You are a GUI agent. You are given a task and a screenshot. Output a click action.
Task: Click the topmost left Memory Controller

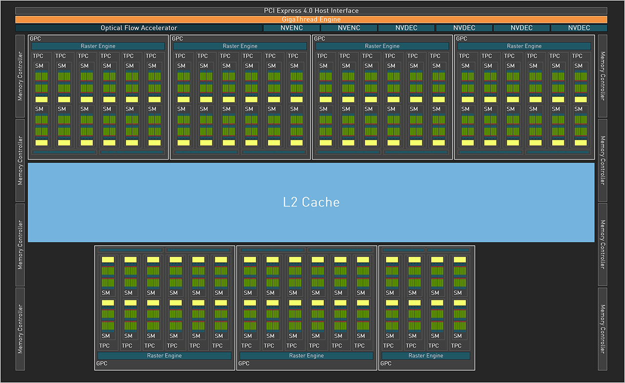pos(20,75)
